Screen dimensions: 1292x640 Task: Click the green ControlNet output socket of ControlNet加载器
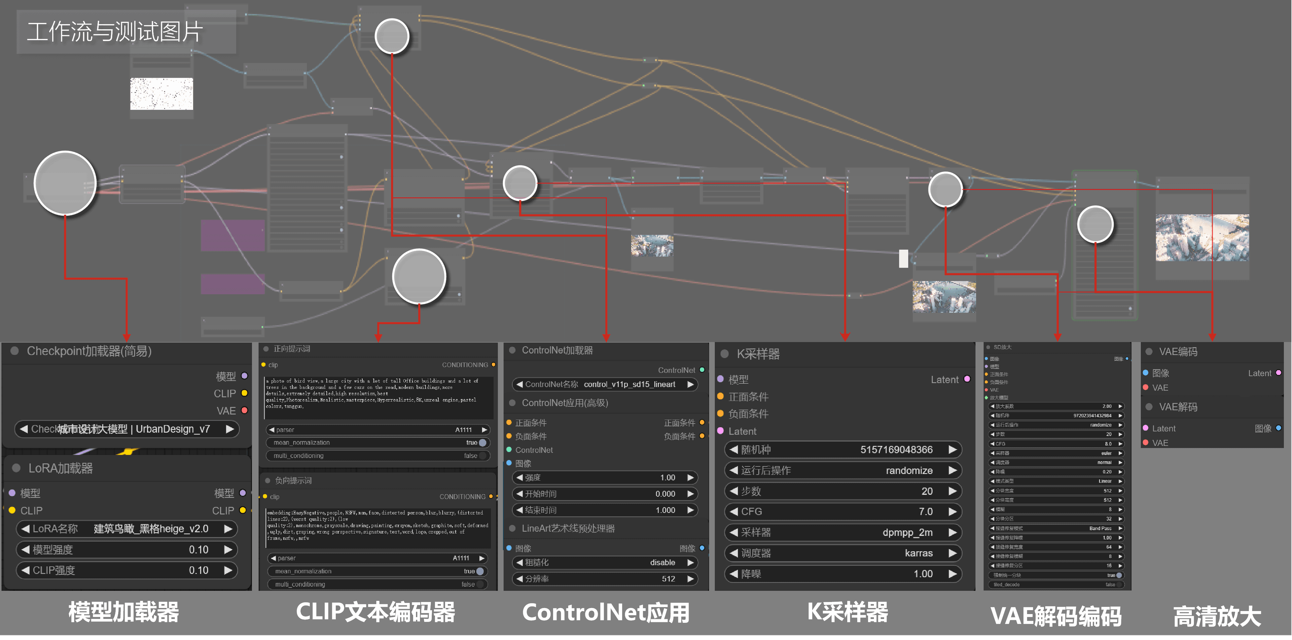pyautogui.click(x=702, y=370)
